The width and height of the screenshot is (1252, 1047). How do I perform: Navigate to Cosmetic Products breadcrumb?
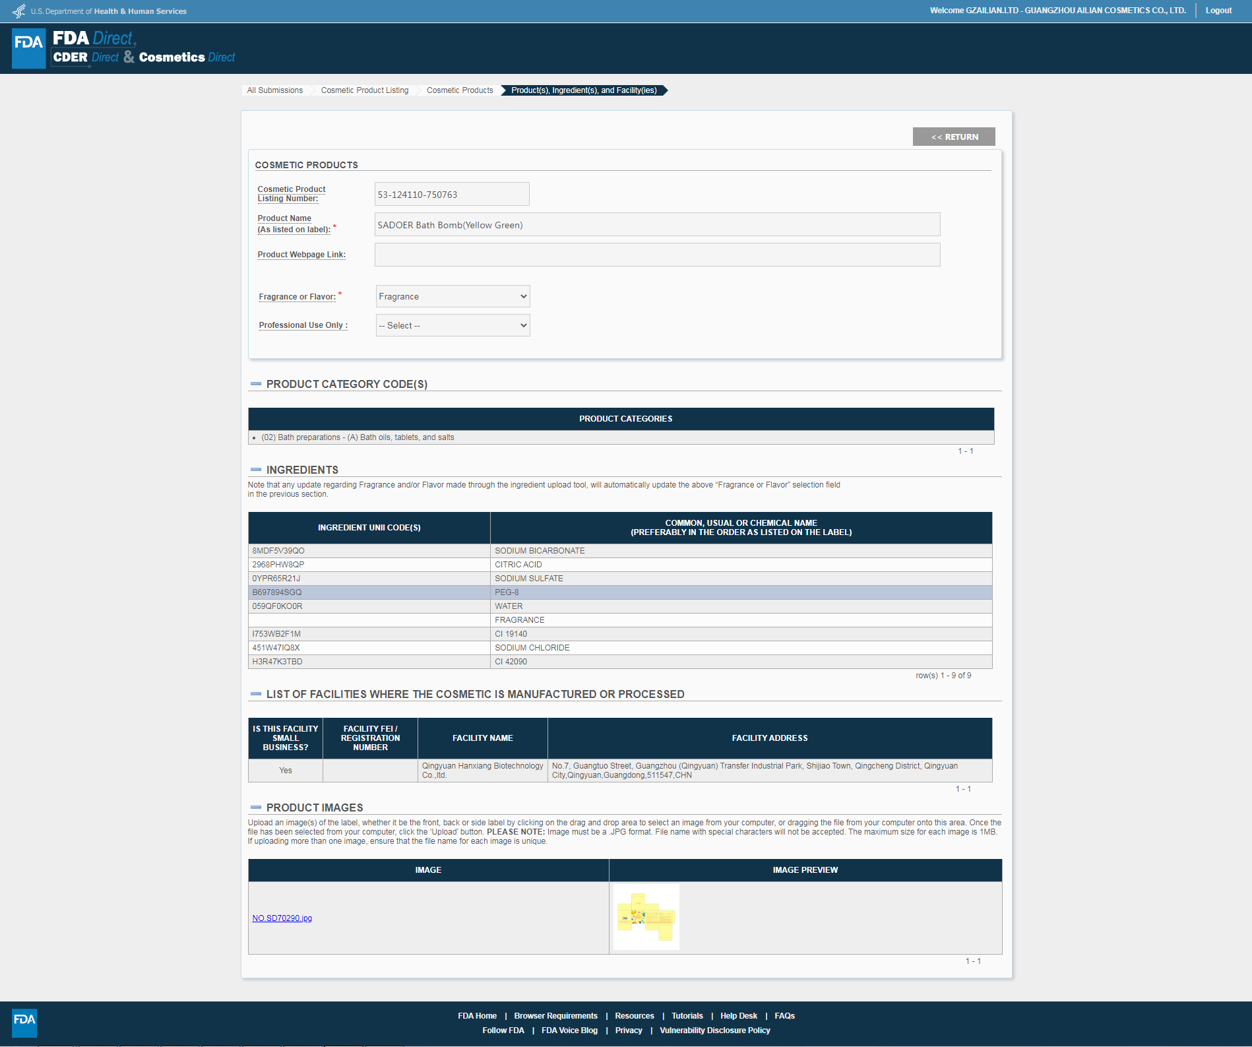coord(460,90)
